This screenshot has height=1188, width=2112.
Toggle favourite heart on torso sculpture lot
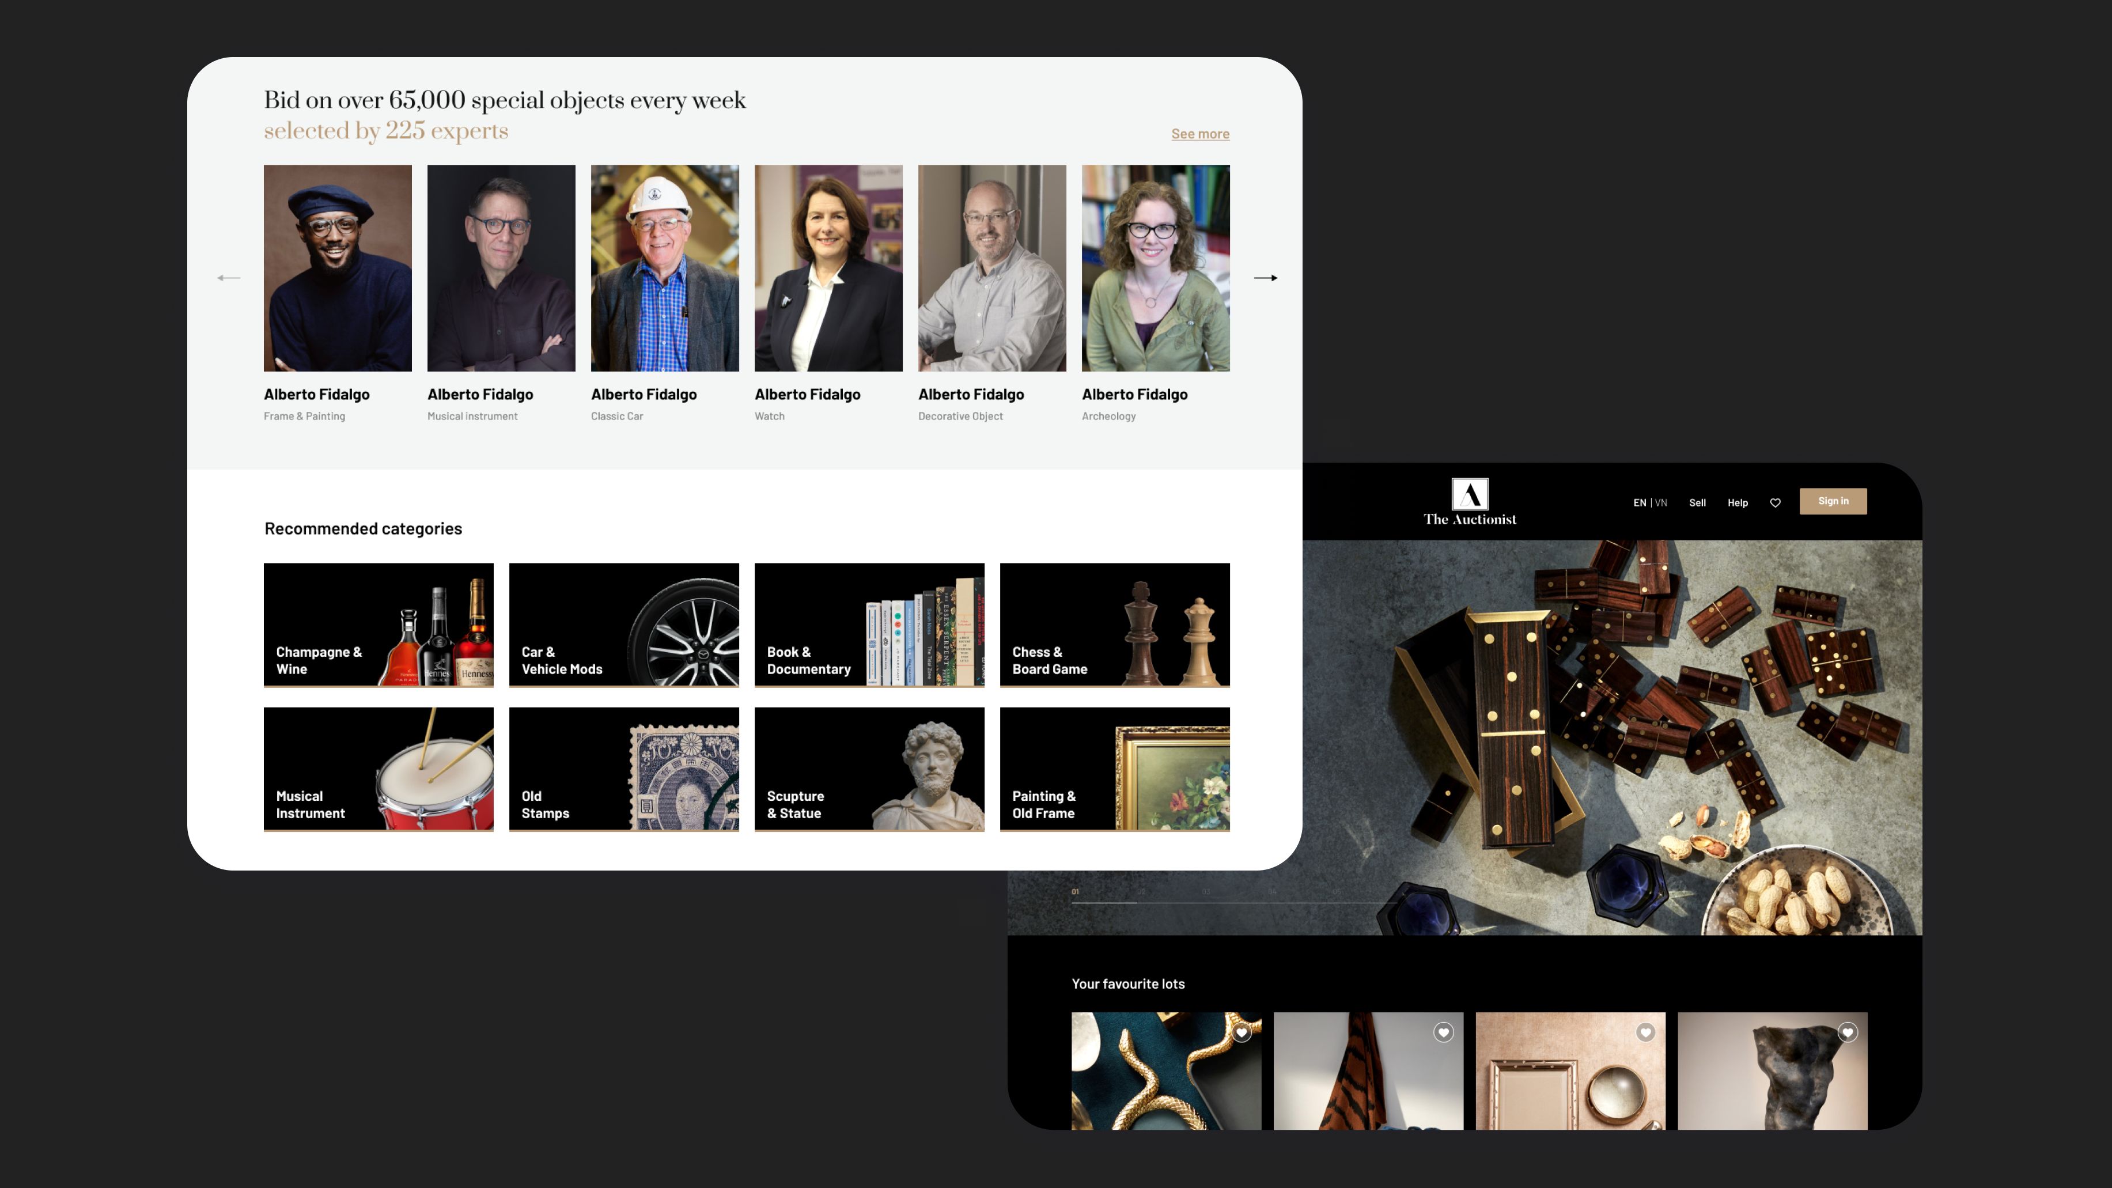(1847, 1032)
